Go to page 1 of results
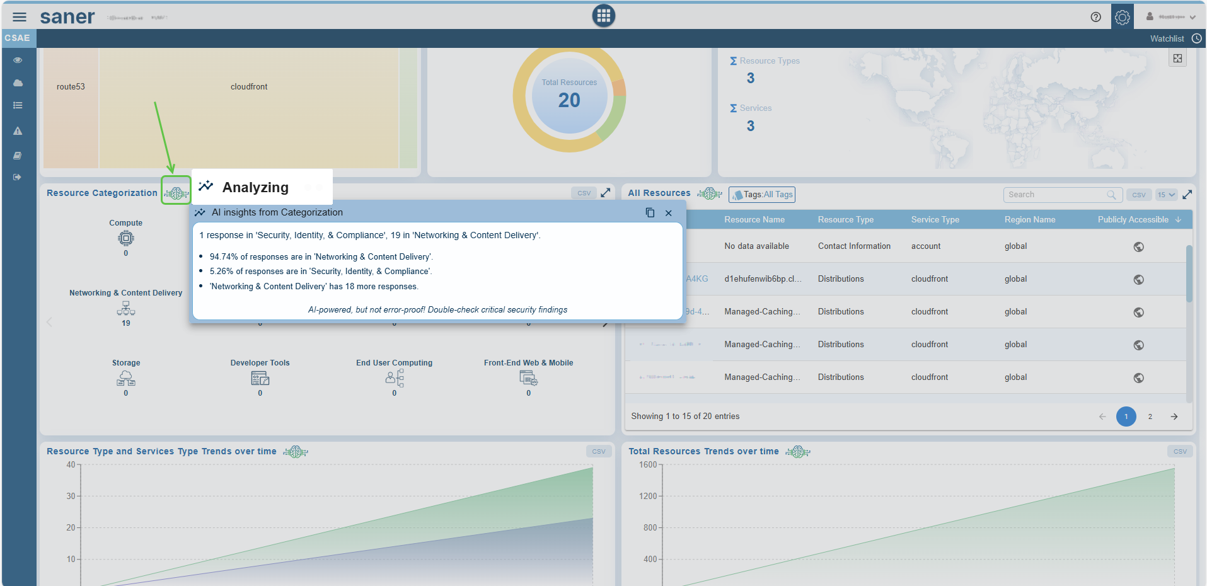The height and width of the screenshot is (586, 1207). coord(1126,417)
